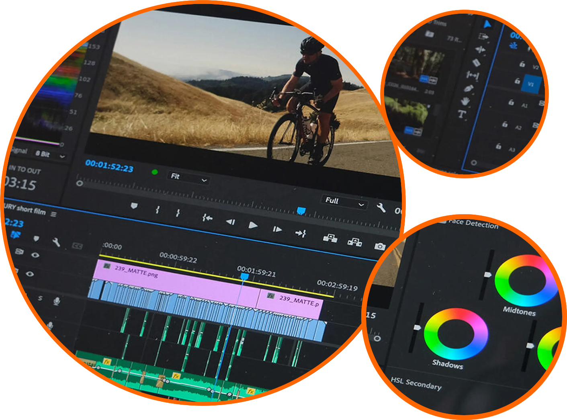Screen dimensions: 567x420
Task: Select the Hand tool
Action: (x=465, y=101)
